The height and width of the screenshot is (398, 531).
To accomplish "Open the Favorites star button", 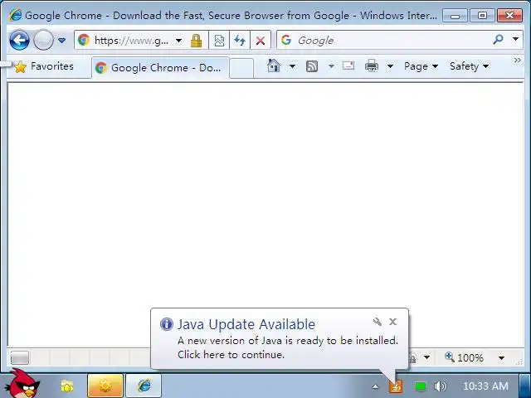I will pyautogui.click(x=45, y=66).
